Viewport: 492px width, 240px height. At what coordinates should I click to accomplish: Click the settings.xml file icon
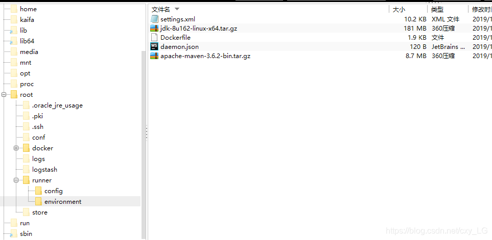(154, 19)
